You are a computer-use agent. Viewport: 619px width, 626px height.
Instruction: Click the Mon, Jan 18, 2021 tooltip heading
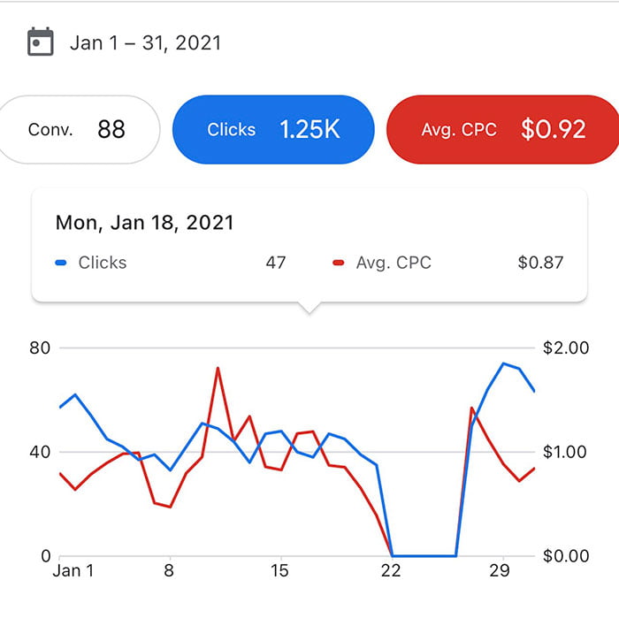[144, 223]
